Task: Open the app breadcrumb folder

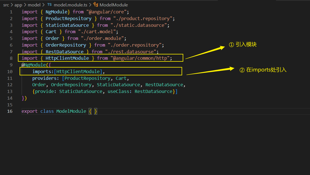Action: point(18,5)
